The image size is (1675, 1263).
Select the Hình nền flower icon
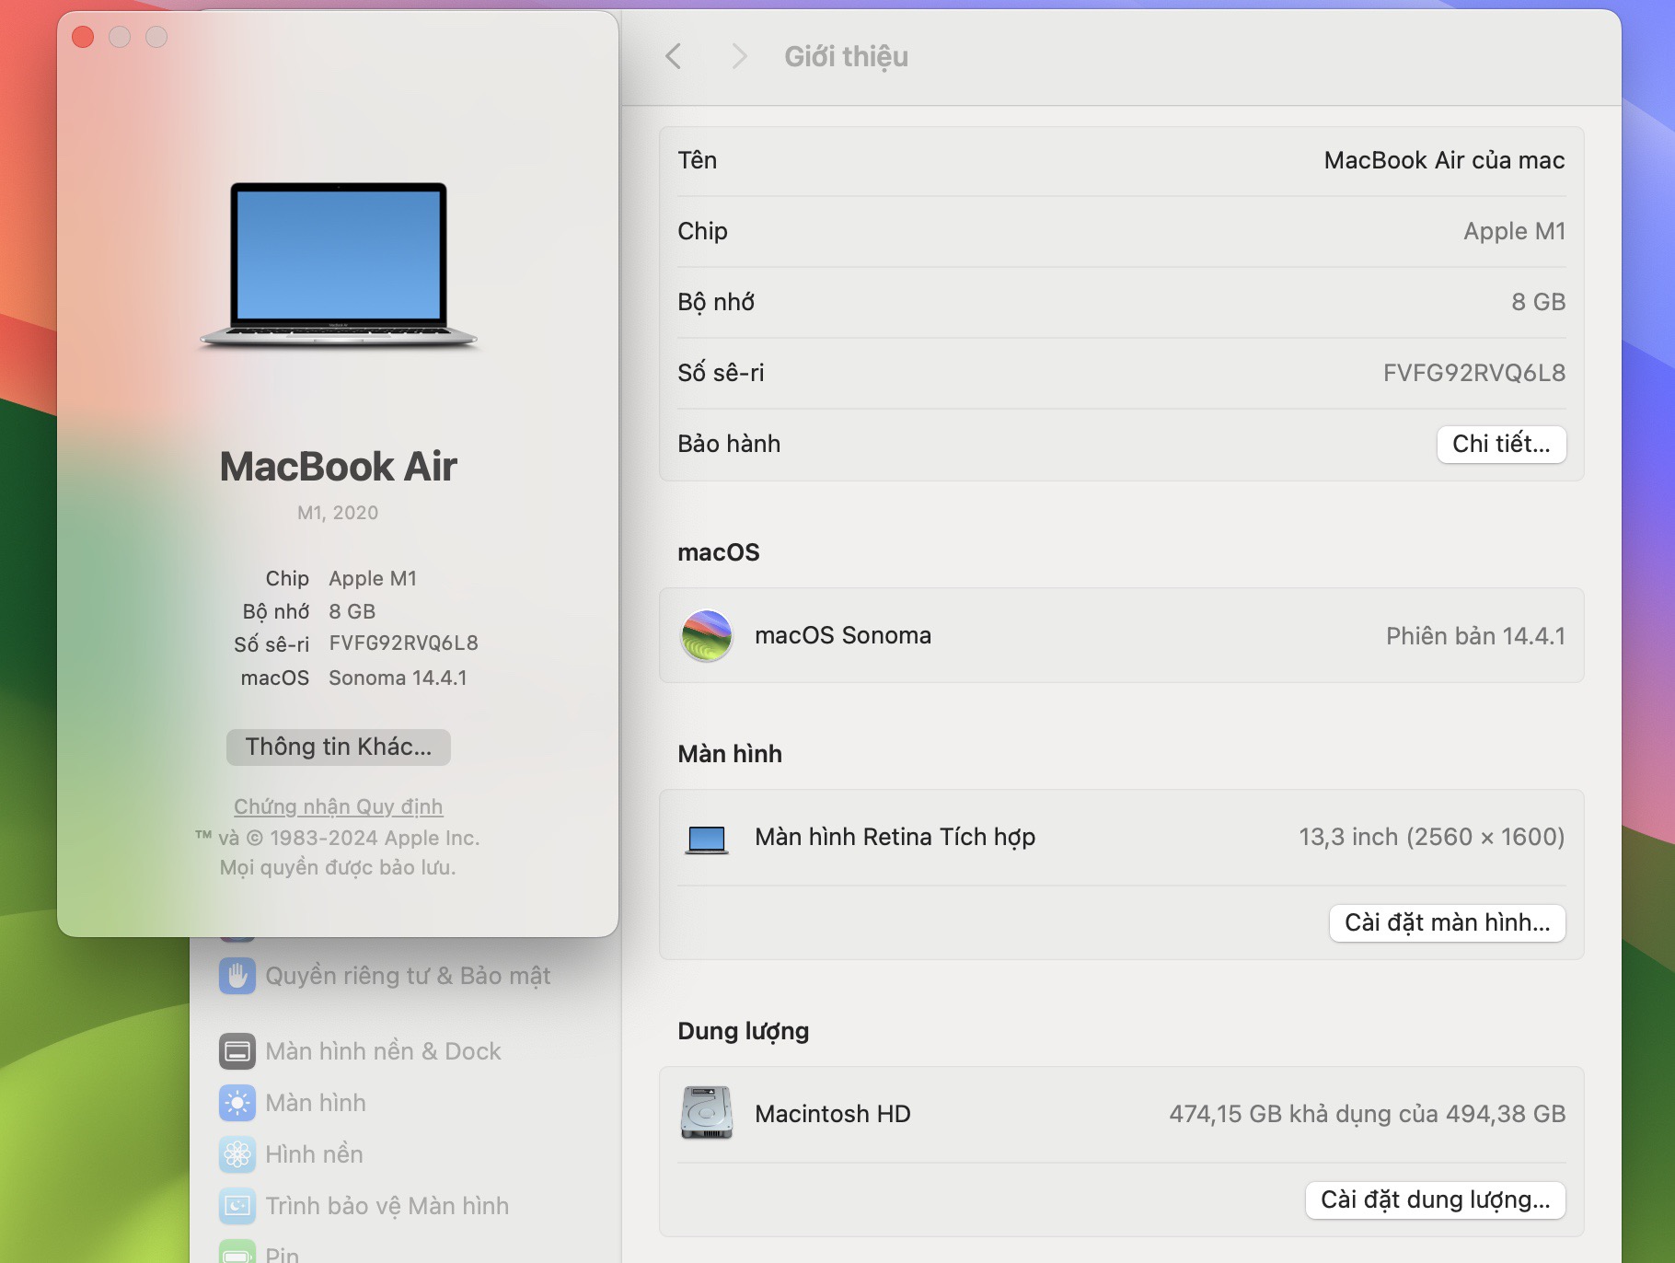237,1154
